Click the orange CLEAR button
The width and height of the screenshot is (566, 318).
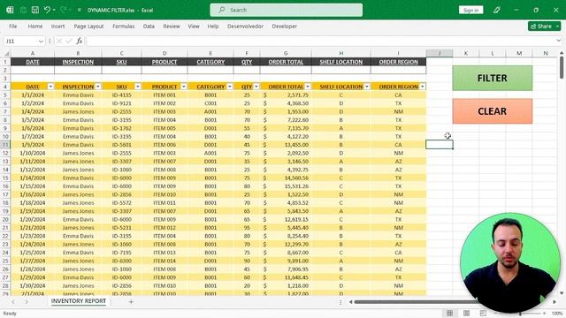pos(493,111)
